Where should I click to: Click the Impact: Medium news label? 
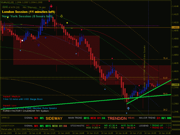[12, 97]
